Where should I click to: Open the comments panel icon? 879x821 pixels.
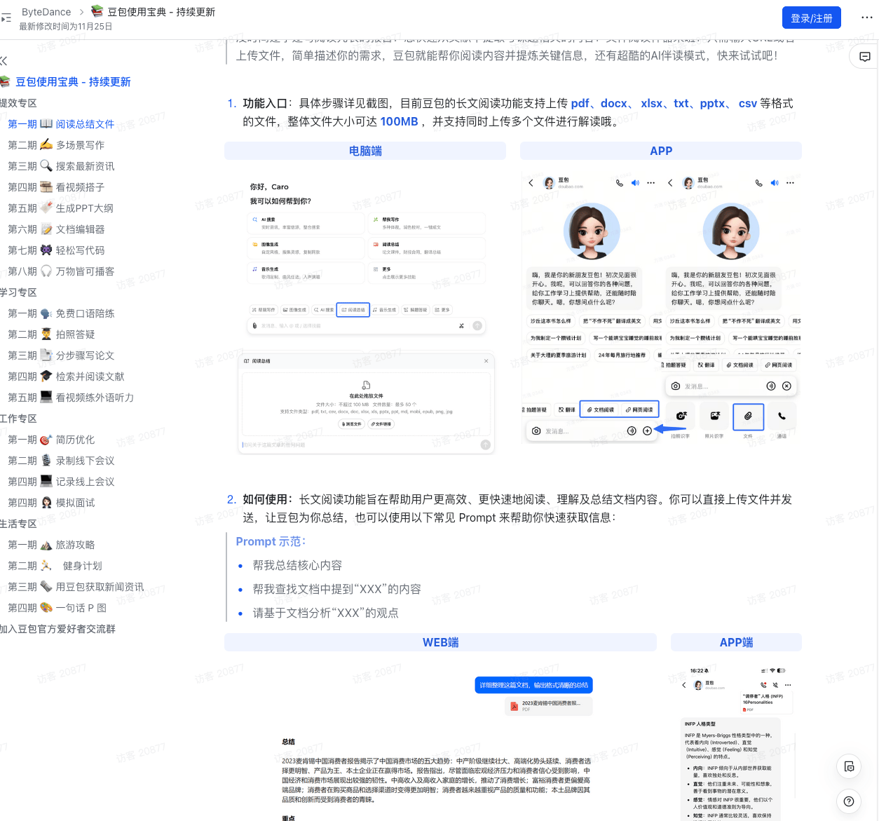pos(865,57)
